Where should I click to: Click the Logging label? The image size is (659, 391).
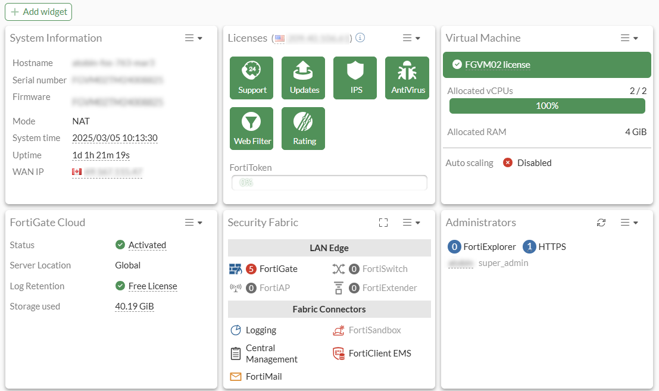point(261,330)
